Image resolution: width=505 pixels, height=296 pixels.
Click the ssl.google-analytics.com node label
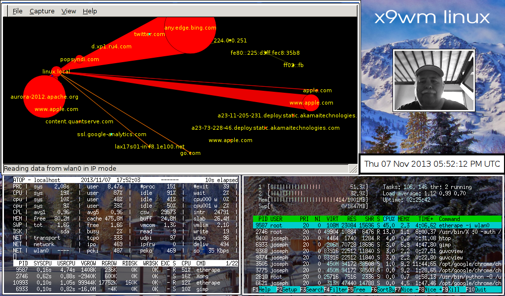pos(112,134)
